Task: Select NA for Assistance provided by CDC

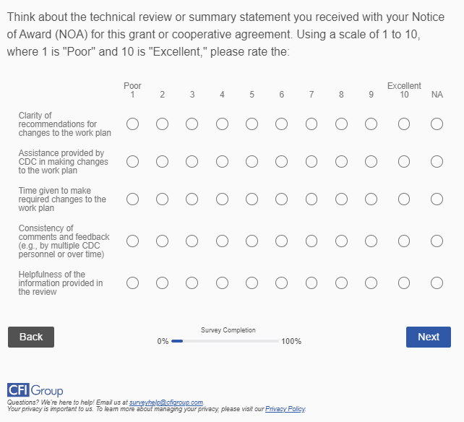Action: coord(437,161)
